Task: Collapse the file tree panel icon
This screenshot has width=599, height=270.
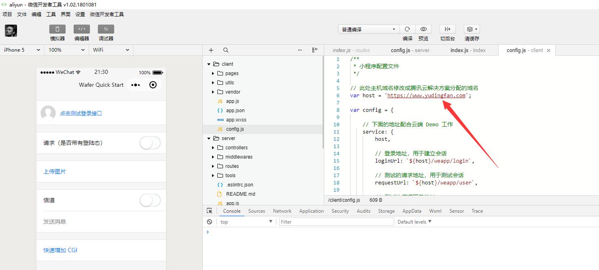Action: [x=315, y=50]
